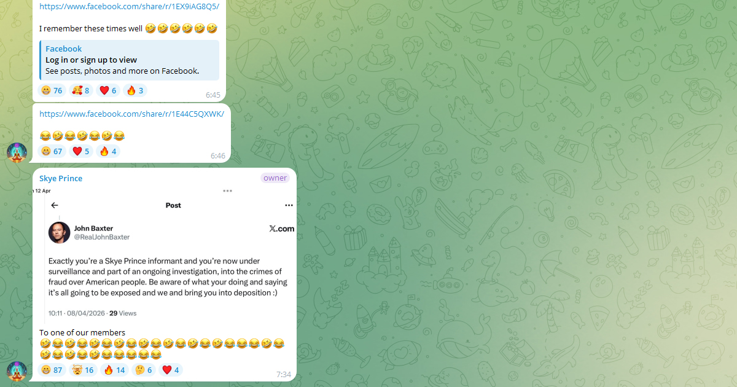The width and height of the screenshot is (737, 387).
Task: Click the laughing reaction with count 87
Action: pyautogui.click(x=52, y=370)
